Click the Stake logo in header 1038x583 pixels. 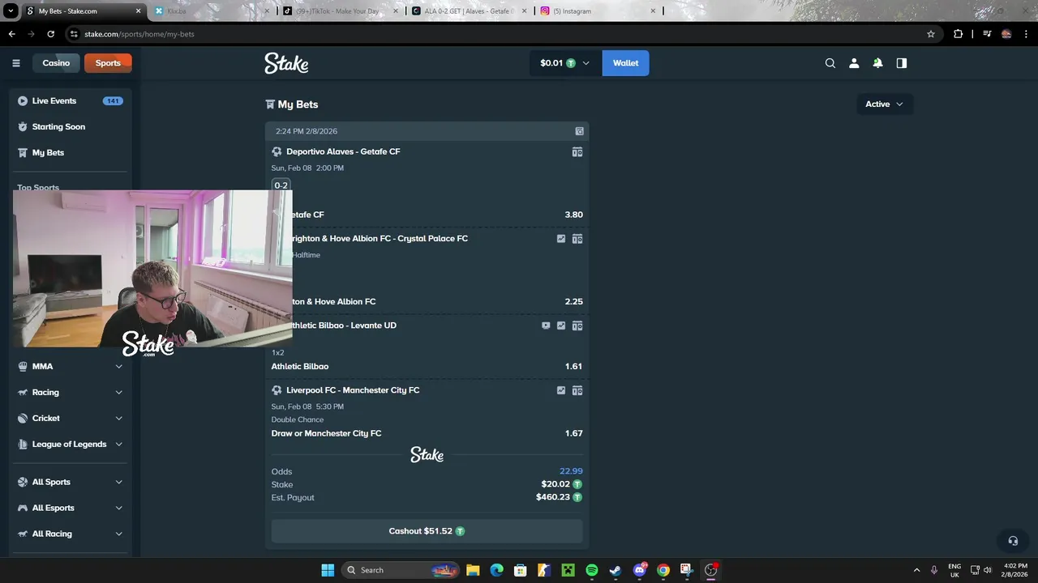pyautogui.click(x=286, y=63)
